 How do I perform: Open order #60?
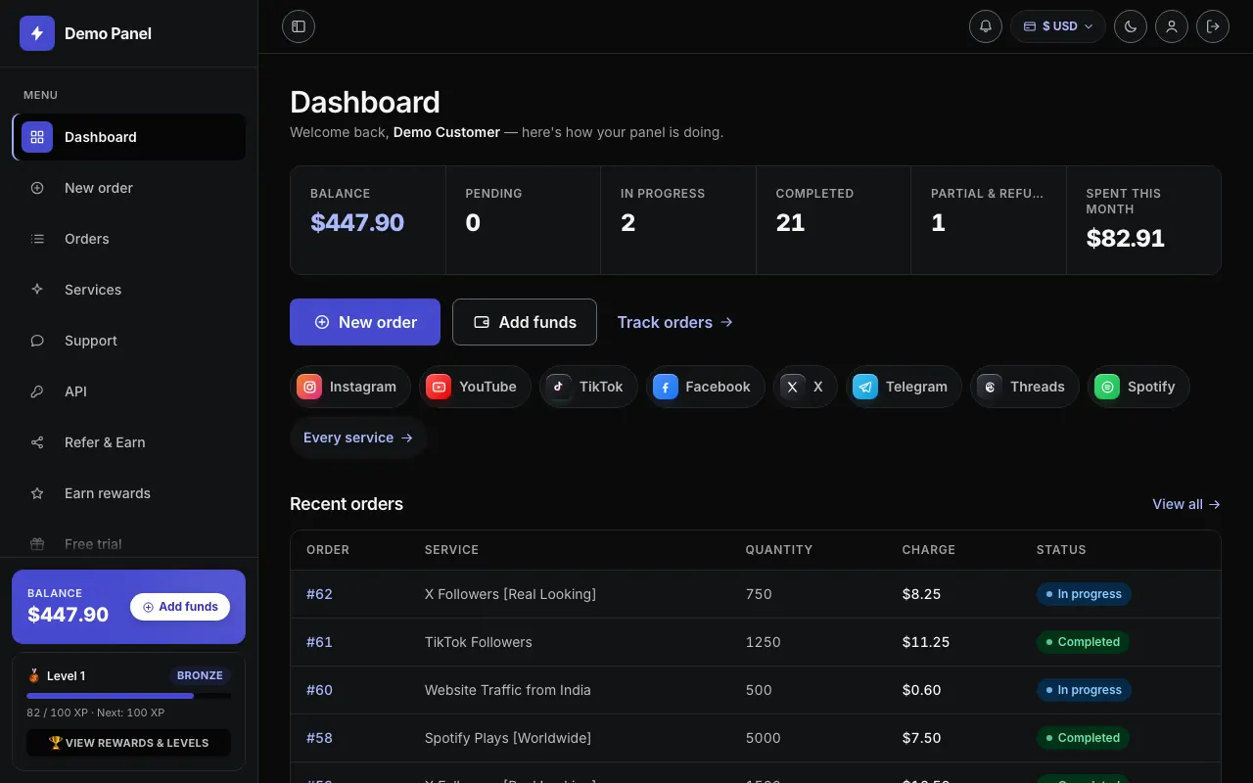click(x=319, y=690)
